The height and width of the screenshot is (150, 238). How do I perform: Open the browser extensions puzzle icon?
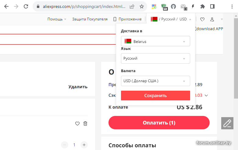click(203, 6)
